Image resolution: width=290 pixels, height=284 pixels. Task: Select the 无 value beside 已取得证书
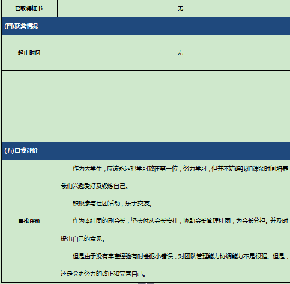180,8
